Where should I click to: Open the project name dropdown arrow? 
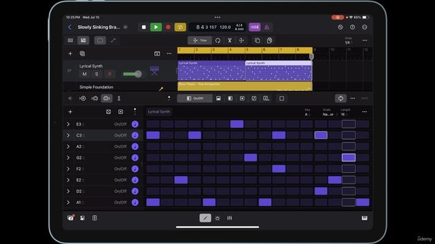point(125,27)
